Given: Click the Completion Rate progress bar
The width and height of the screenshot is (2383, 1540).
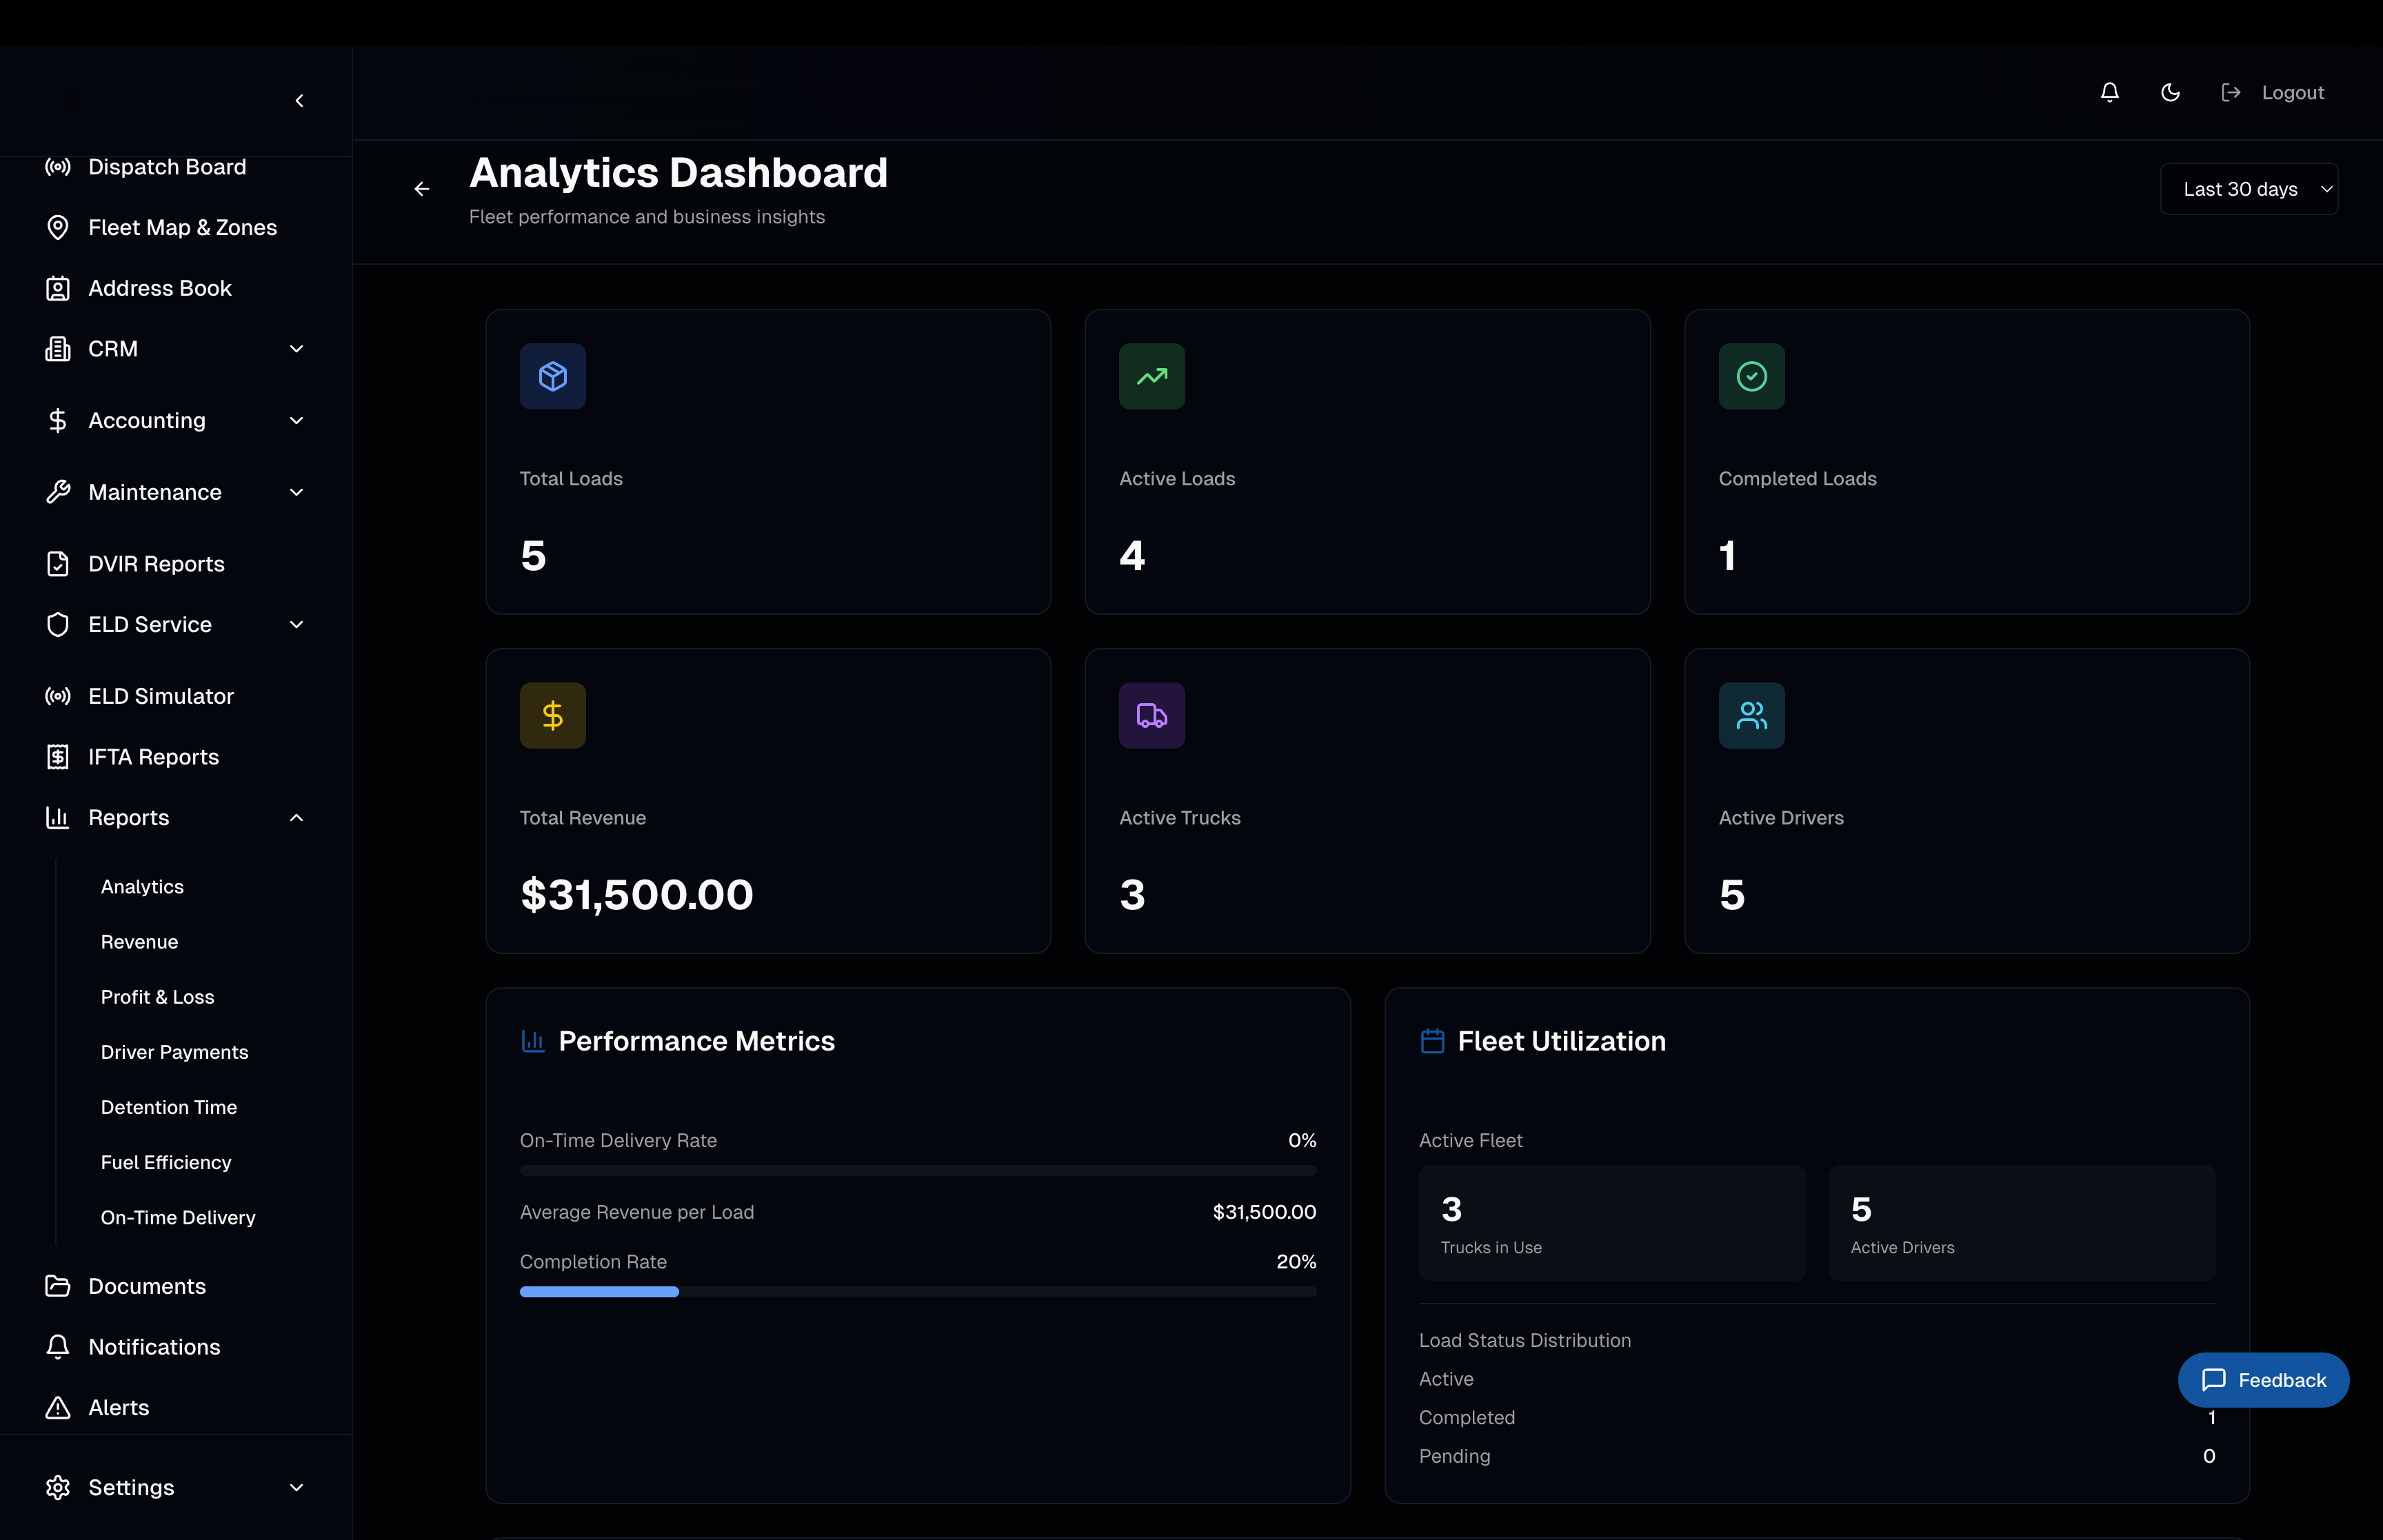Looking at the screenshot, I should click(x=917, y=1292).
